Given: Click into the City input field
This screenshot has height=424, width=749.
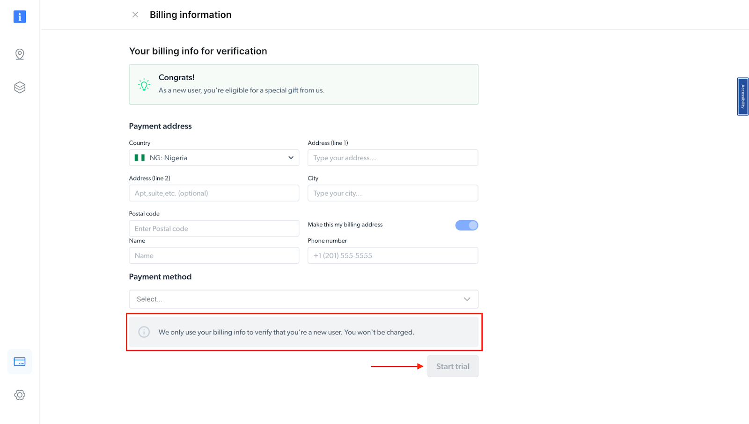Looking at the screenshot, I should click(x=393, y=193).
